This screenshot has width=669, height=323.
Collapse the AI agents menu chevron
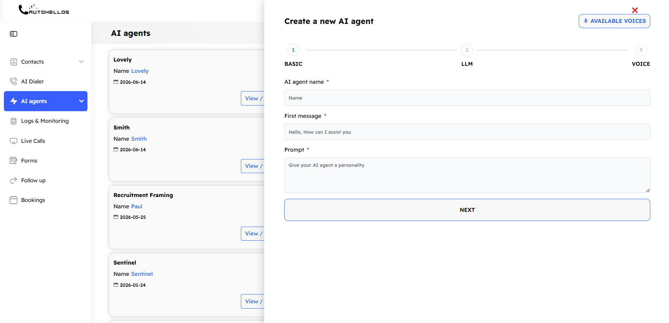coord(81,101)
